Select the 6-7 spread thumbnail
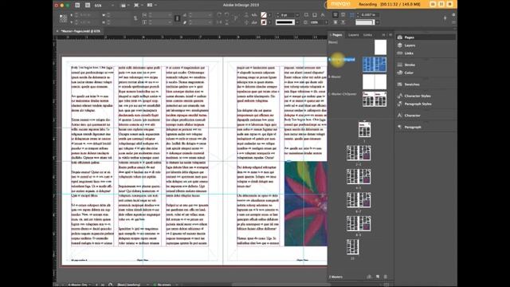The width and height of the screenshot is (510, 287). coord(359,200)
